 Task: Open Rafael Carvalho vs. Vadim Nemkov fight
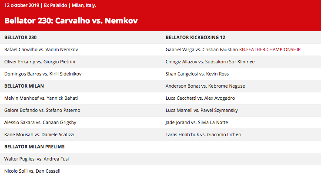coord(41,49)
